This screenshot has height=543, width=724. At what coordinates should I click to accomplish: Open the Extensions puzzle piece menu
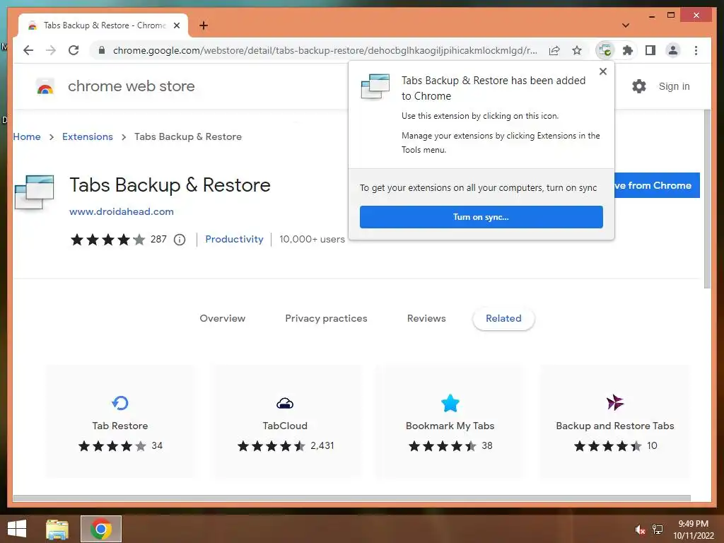tap(628, 50)
